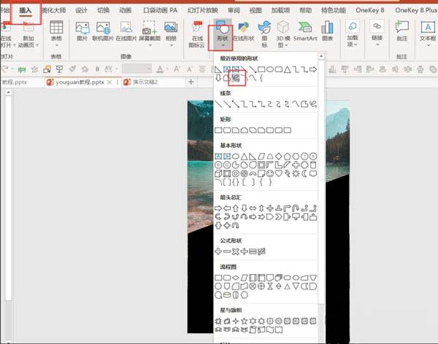
Task: Switch to the 设计 (Design) tab
Action: click(x=81, y=11)
